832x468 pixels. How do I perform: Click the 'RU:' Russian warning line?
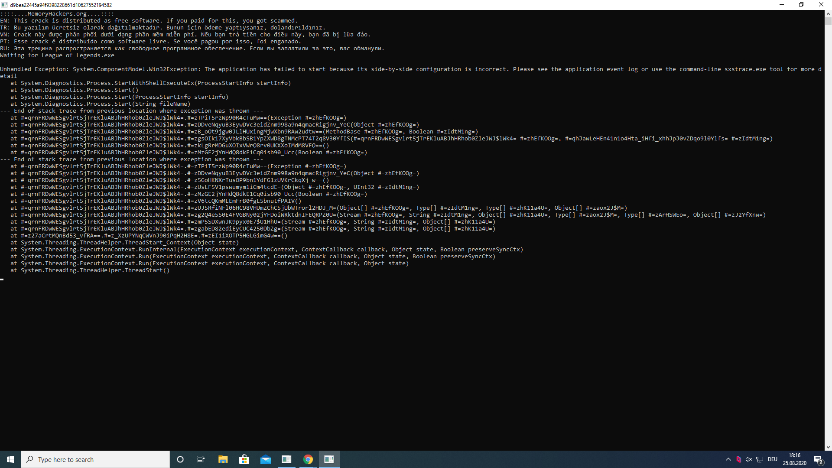(x=192, y=49)
